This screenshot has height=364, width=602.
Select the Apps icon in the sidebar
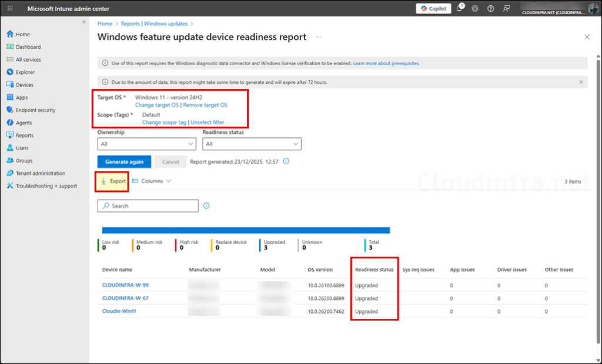point(25,97)
